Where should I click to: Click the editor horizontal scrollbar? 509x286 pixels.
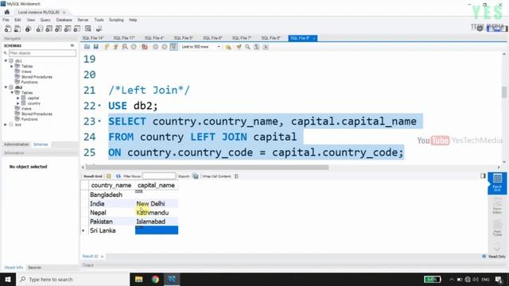pyautogui.click(x=207, y=168)
